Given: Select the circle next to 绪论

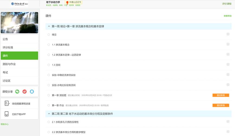Looking at the screenshot, I should (x=49, y=35).
